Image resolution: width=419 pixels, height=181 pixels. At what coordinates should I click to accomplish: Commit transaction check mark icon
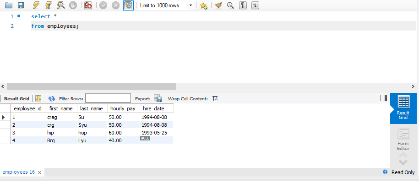coord(103,5)
